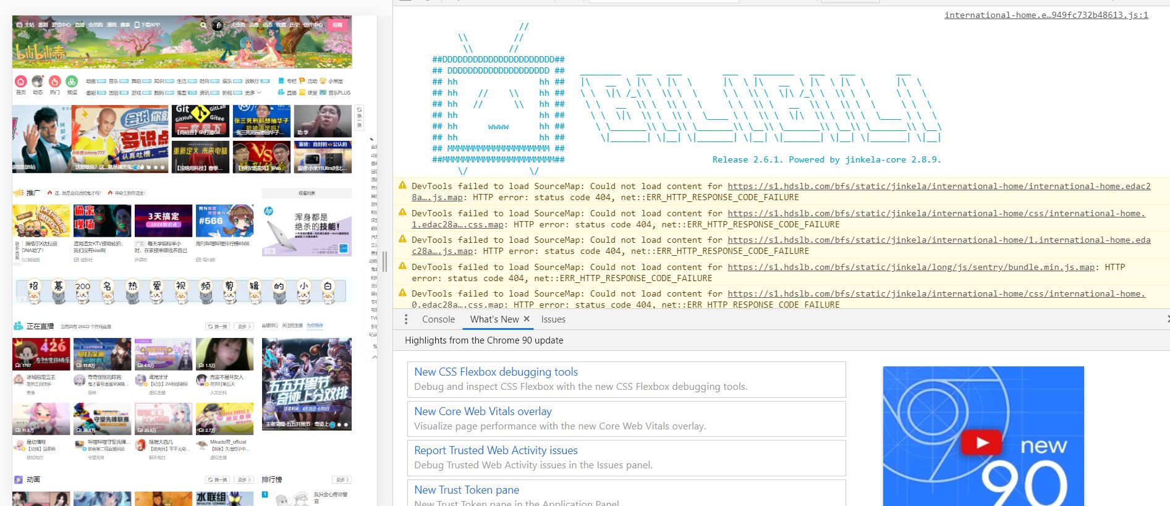
Task: Click 更多 button next to 排行榜
Action: tap(342, 479)
